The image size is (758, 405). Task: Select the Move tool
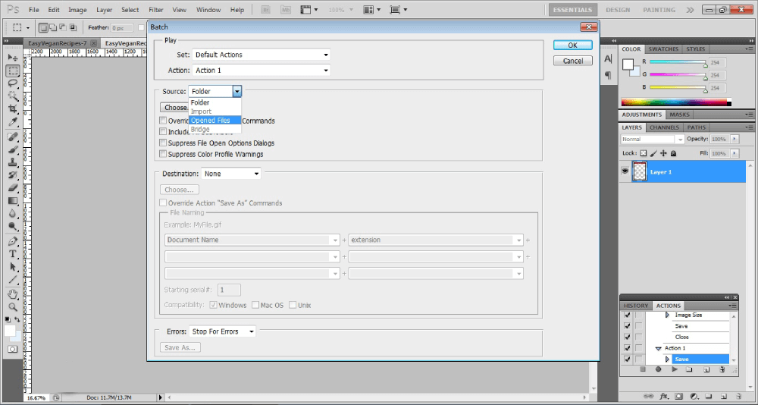click(13, 58)
